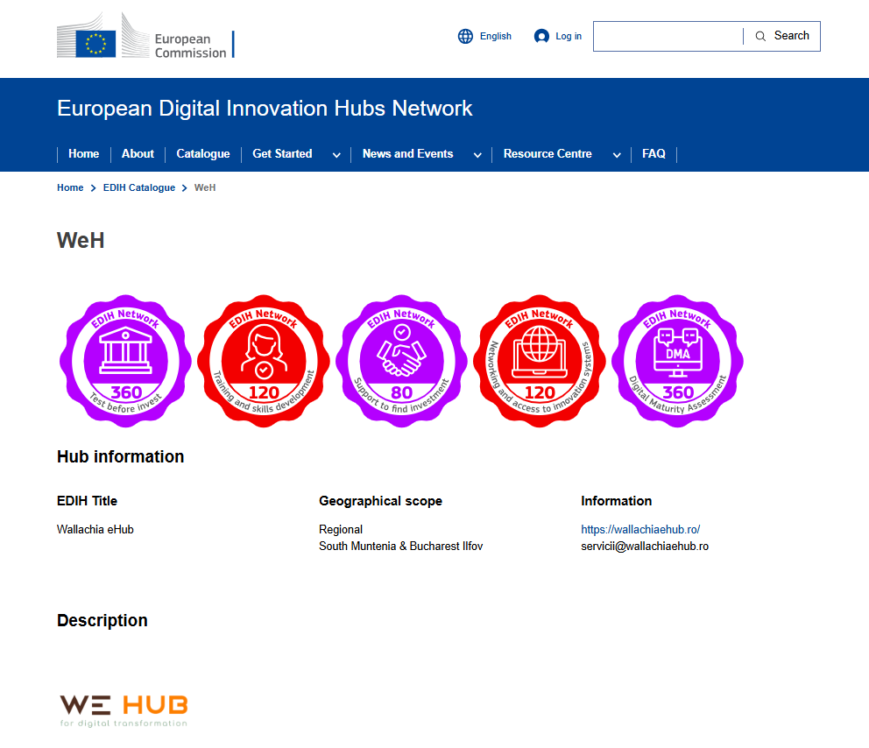Expand the Resource Centre dropdown arrow

click(617, 155)
